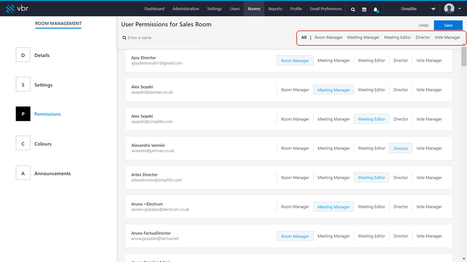467x262 pixels.
Task: Click the heading User Permissions for Sales Room
Action: pyautogui.click(x=166, y=25)
